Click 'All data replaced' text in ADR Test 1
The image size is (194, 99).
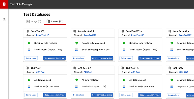point(43,80)
